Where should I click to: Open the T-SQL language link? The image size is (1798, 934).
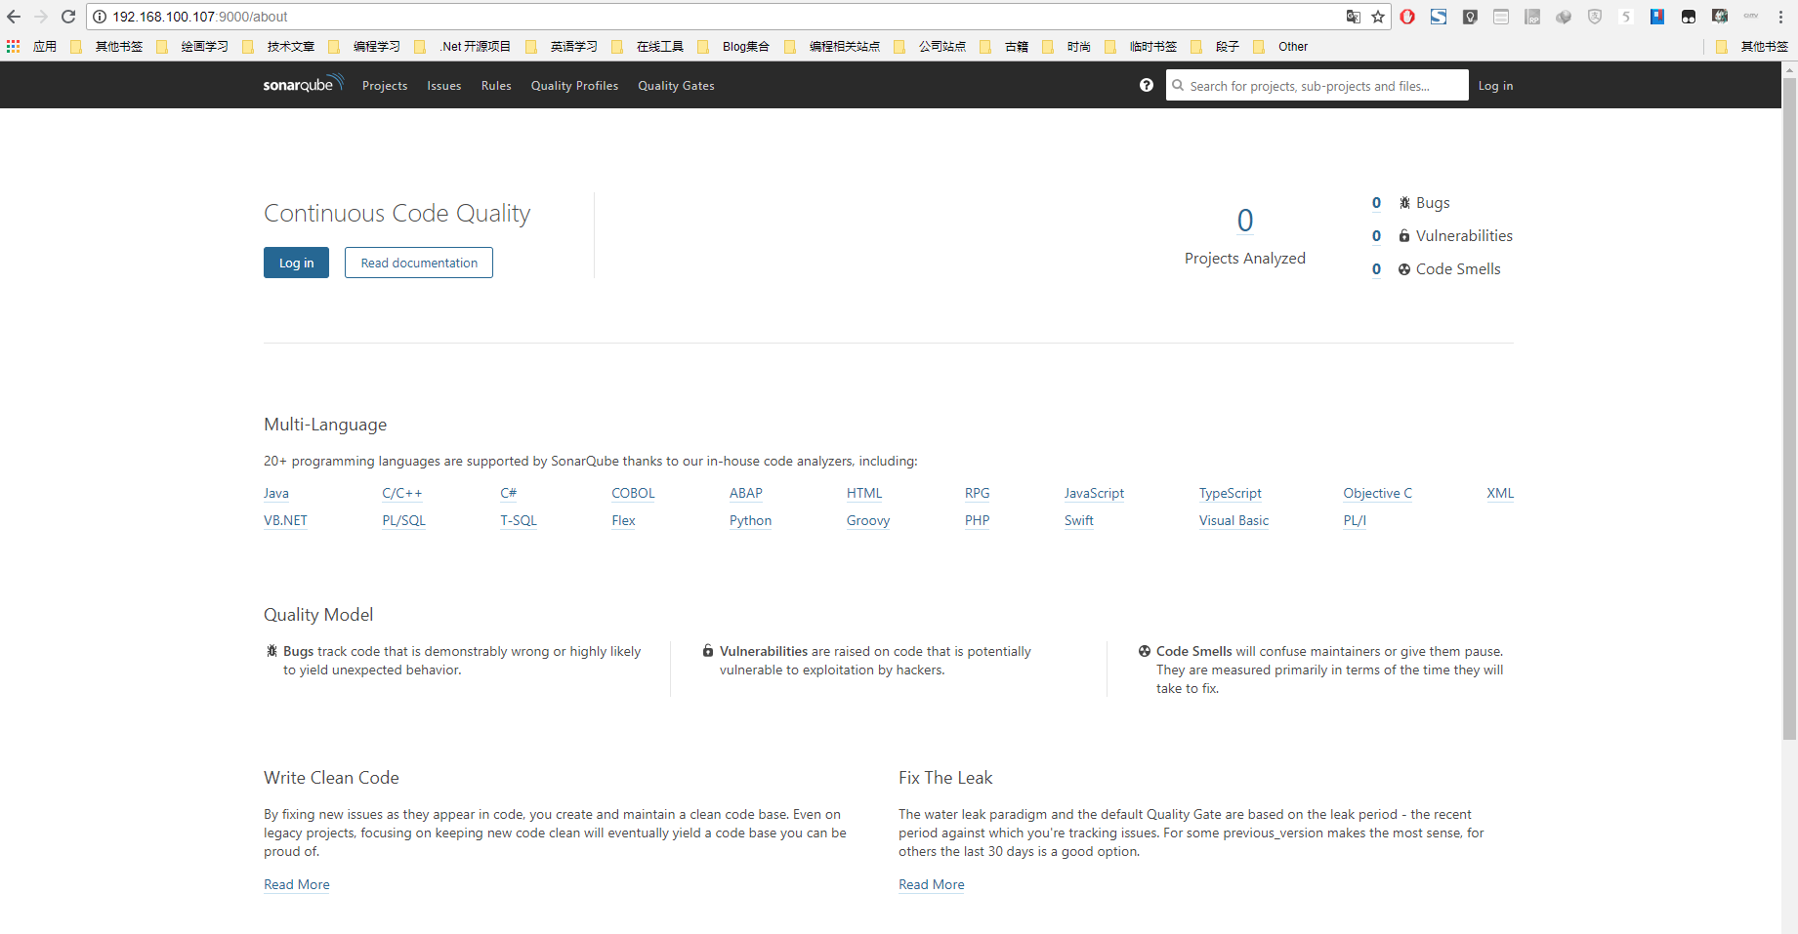[519, 521]
